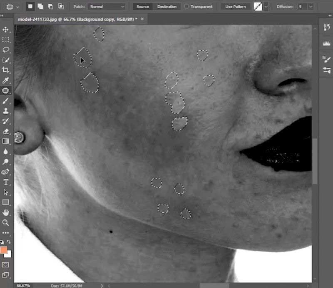Pick the Eyedropper tool
Image resolution: width=333 pixels, height=288 pixels.
point(6,80)
